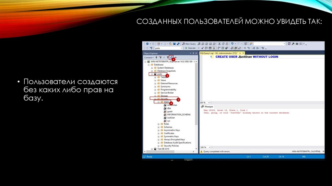Collapse the Users folder
This screenshot has width=332, height=186.
(158, 102)
